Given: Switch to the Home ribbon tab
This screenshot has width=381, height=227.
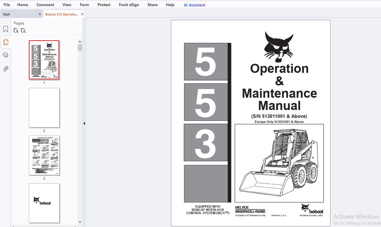Looking at the screenshot, I should (x=23, y=5).
